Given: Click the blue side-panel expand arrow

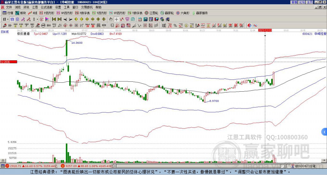Looking at the screenshot, I should (324, 132).
